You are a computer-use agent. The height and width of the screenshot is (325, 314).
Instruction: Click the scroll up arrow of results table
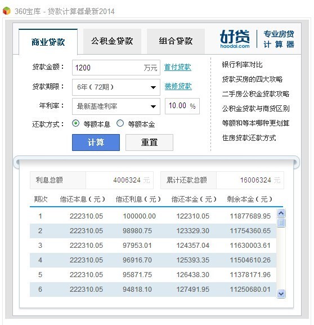[281, 213]
